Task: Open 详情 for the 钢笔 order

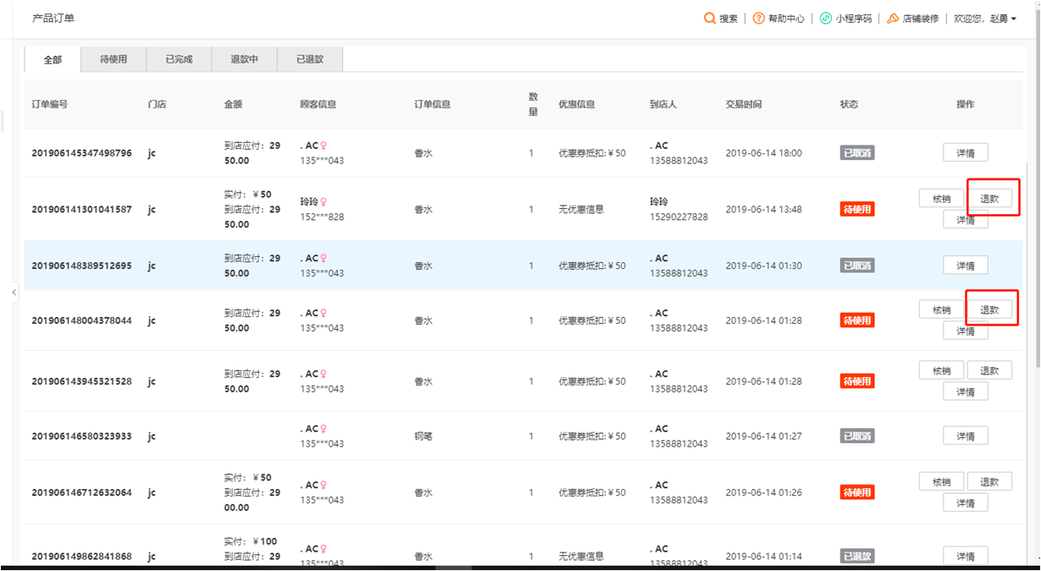Action: pyautogui.click(x=965, y=436)
